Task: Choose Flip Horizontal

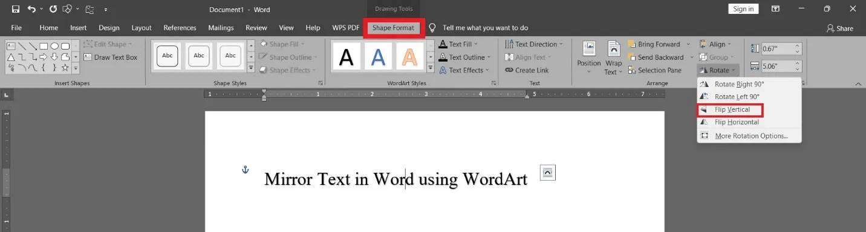Action: (x=749, y=122)
